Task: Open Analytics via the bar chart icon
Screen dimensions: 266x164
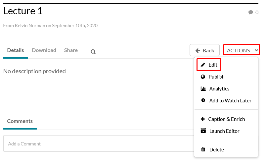Action: tap(203, 89)
